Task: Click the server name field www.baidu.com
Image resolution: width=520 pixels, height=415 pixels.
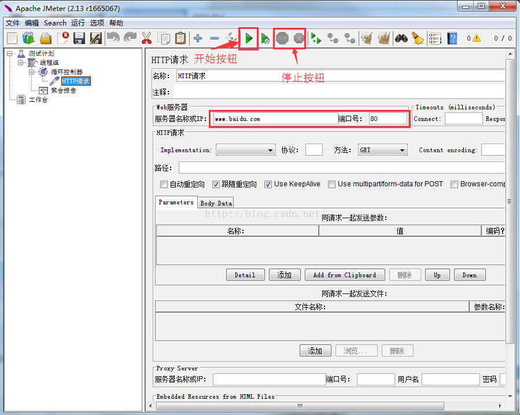Action: (x=275, y=119)
